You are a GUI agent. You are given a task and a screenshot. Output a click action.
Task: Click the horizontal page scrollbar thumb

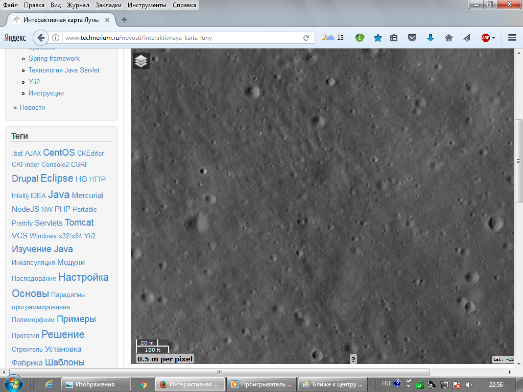(220, 372)
